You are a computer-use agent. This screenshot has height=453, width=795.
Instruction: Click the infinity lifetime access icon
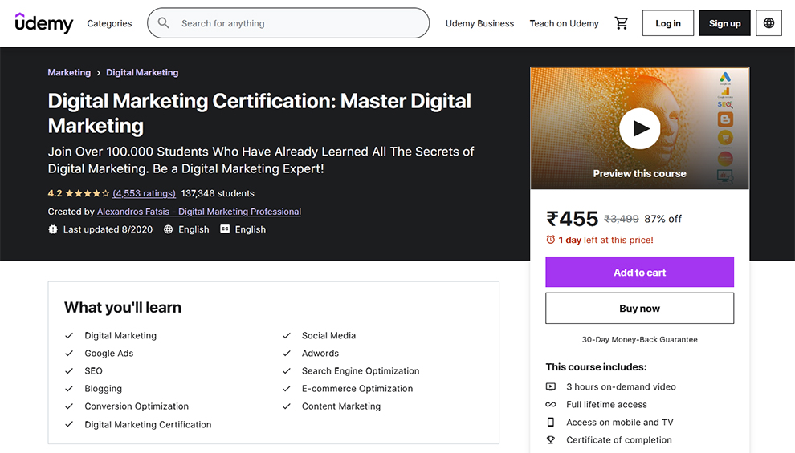(551, 404)
